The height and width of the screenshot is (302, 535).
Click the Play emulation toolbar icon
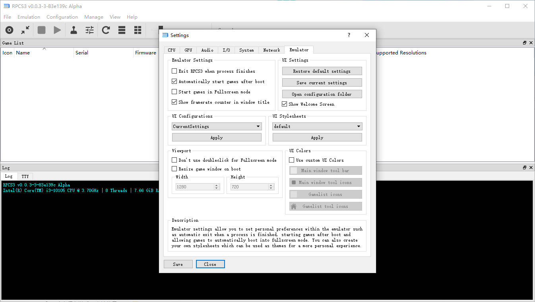[58, 30]
